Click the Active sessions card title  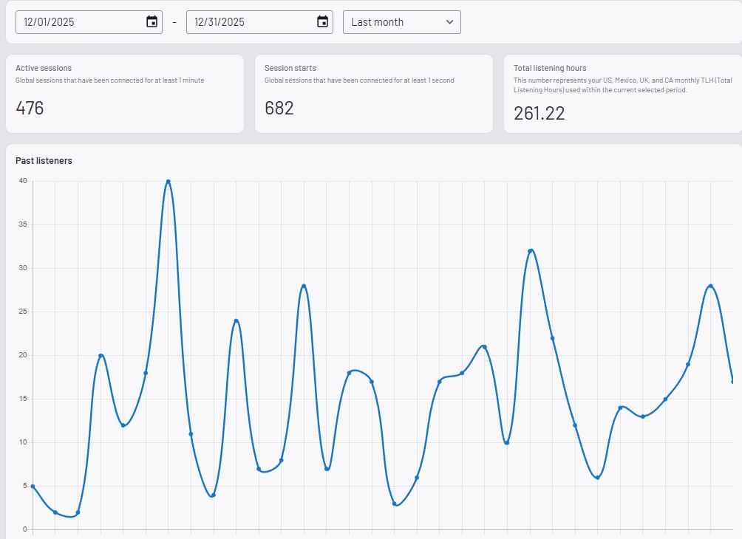click(x=44, y=68)
